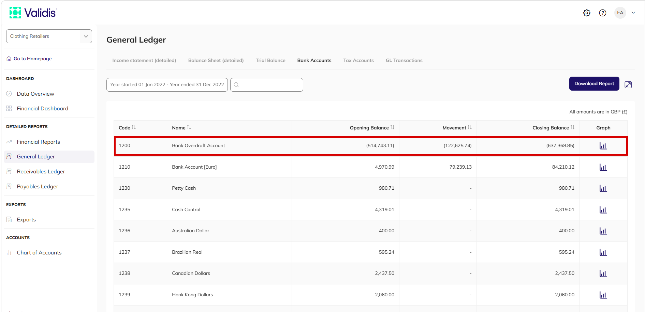Switch to Trial Balance tab
Screen dimensions: 645x312
(270, 60)
